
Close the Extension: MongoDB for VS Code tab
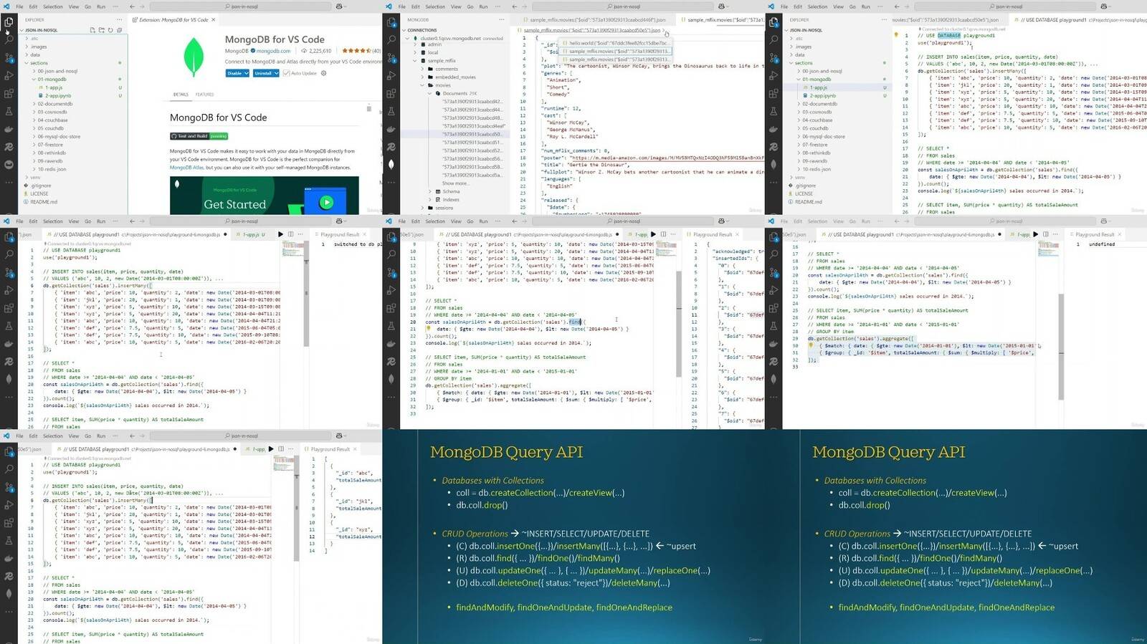click(x=214, y=20)
